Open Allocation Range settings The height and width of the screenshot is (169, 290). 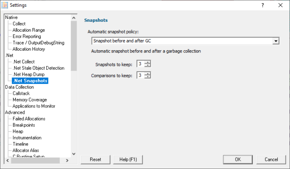29,30
